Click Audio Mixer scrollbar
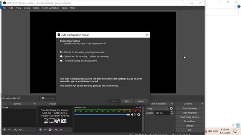The height and width of the screenshot is (135, 241). point(143,119)
